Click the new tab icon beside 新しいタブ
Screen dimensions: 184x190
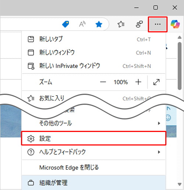(x=31, y=39)
